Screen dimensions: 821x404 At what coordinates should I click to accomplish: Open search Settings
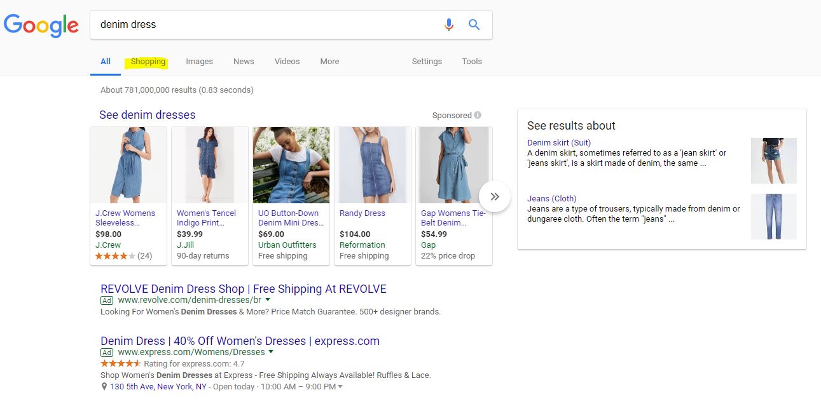tap(427, 62)
